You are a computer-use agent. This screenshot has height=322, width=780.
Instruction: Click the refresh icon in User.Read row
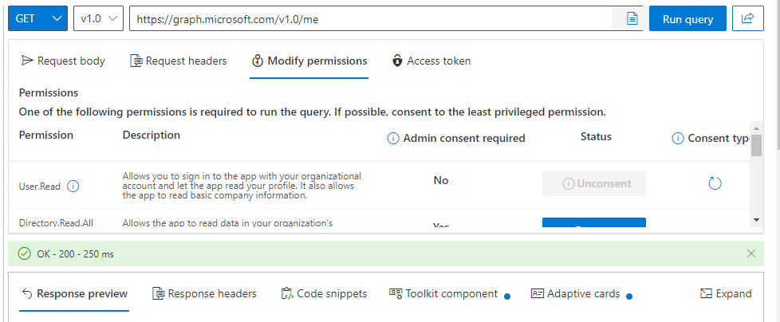click(715, 183)
